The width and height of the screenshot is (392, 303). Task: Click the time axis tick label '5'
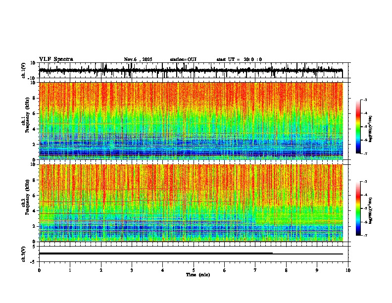tap(194, 270)
